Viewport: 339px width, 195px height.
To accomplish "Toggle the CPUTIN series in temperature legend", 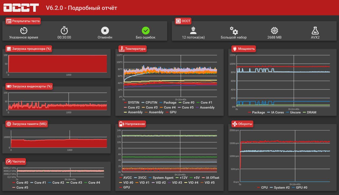I will [x=149, y=103].
